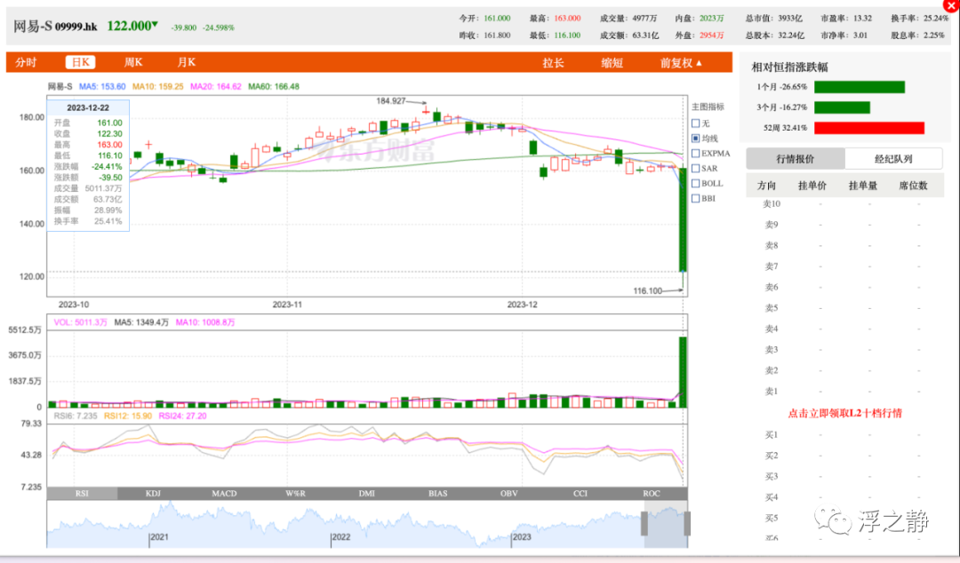
Task: Select the KDJ sub-indicator tab
Action: click(153, 493)
